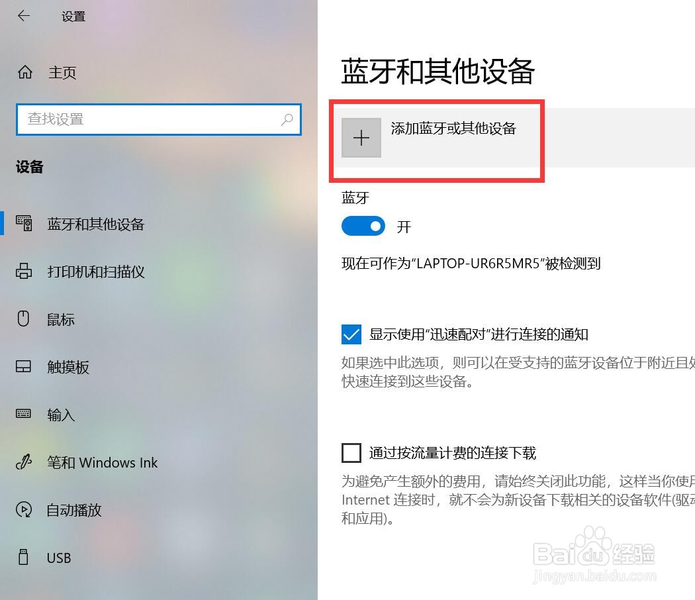
Task: Click the plus icon to add device
Action: [361, 138]
